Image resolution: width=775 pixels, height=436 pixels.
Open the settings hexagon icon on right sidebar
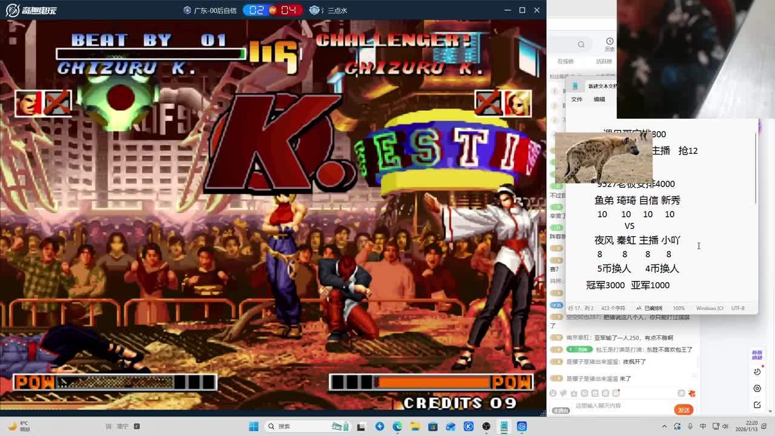757,388
